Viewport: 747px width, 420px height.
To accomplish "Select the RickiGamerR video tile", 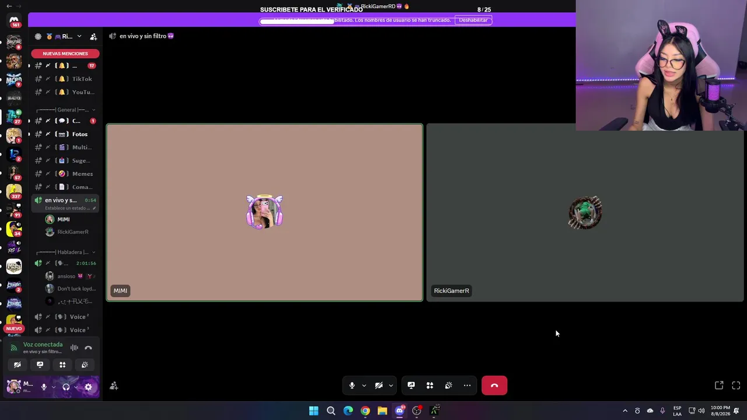I will pyautogui.click(x=585, y=212).
